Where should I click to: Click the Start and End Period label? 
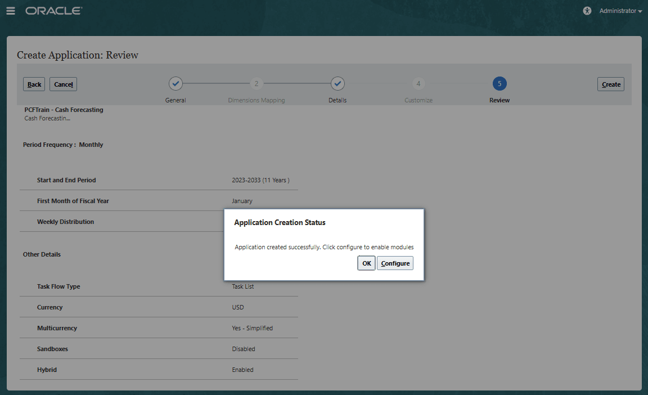[x=66, y=180]
